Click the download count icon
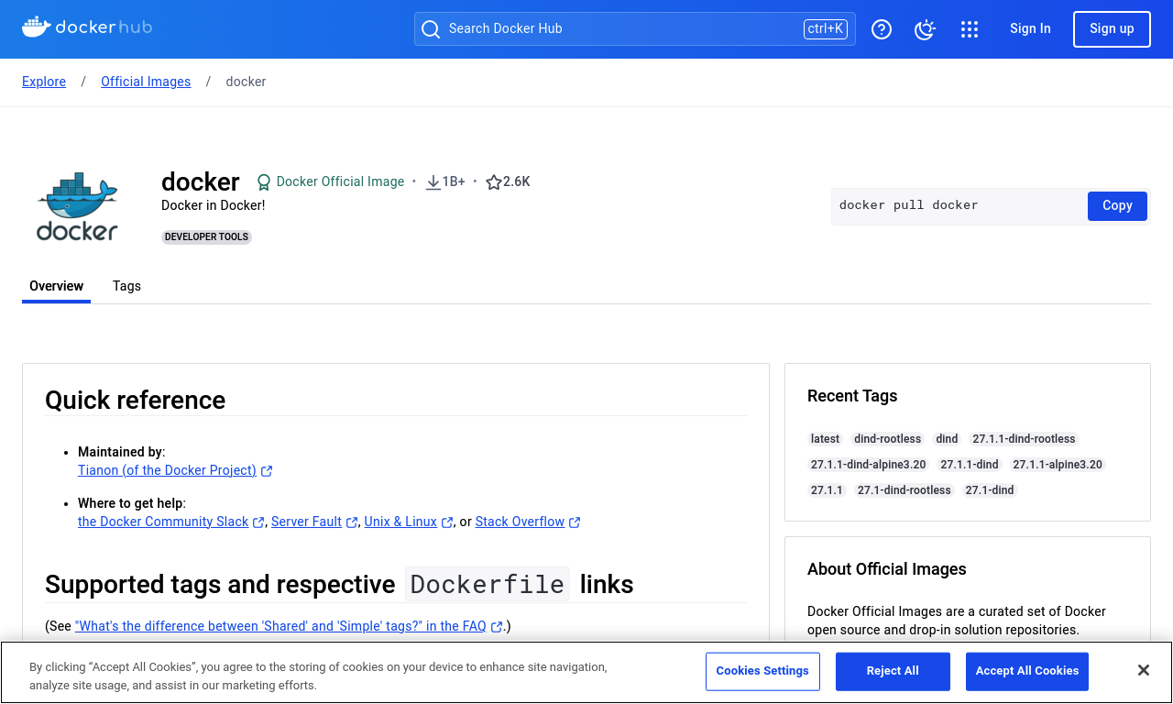Image resolution: width=1173 pixels, height=704 pixels. tap(433, 182)
